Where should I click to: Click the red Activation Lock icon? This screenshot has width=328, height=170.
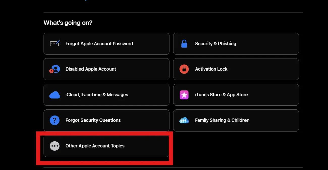(x=184, y=69)
